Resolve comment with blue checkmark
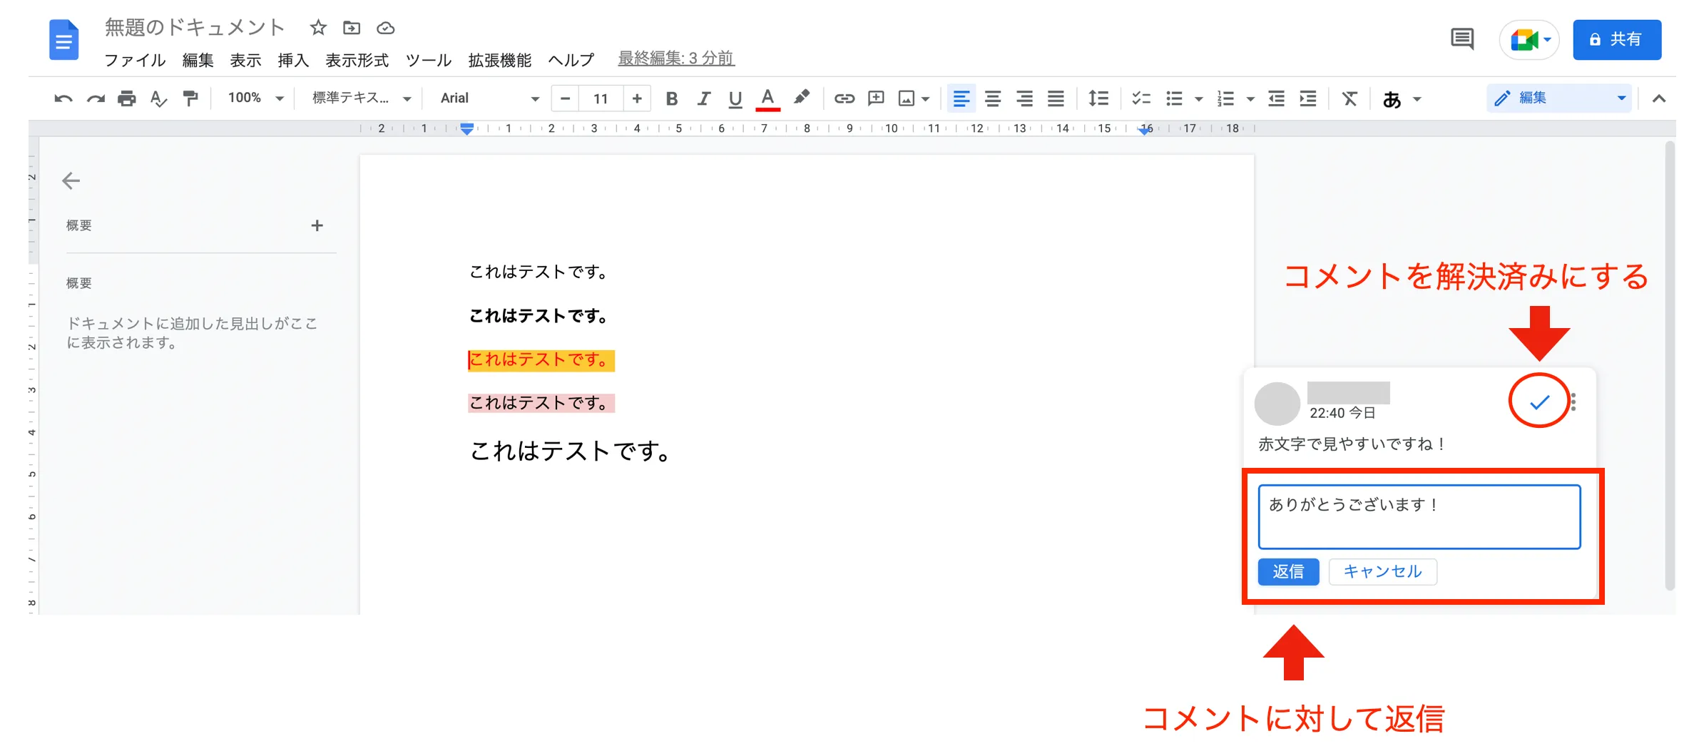The width and height of the screenshot is (1689, 756). tap(1539, 402)
